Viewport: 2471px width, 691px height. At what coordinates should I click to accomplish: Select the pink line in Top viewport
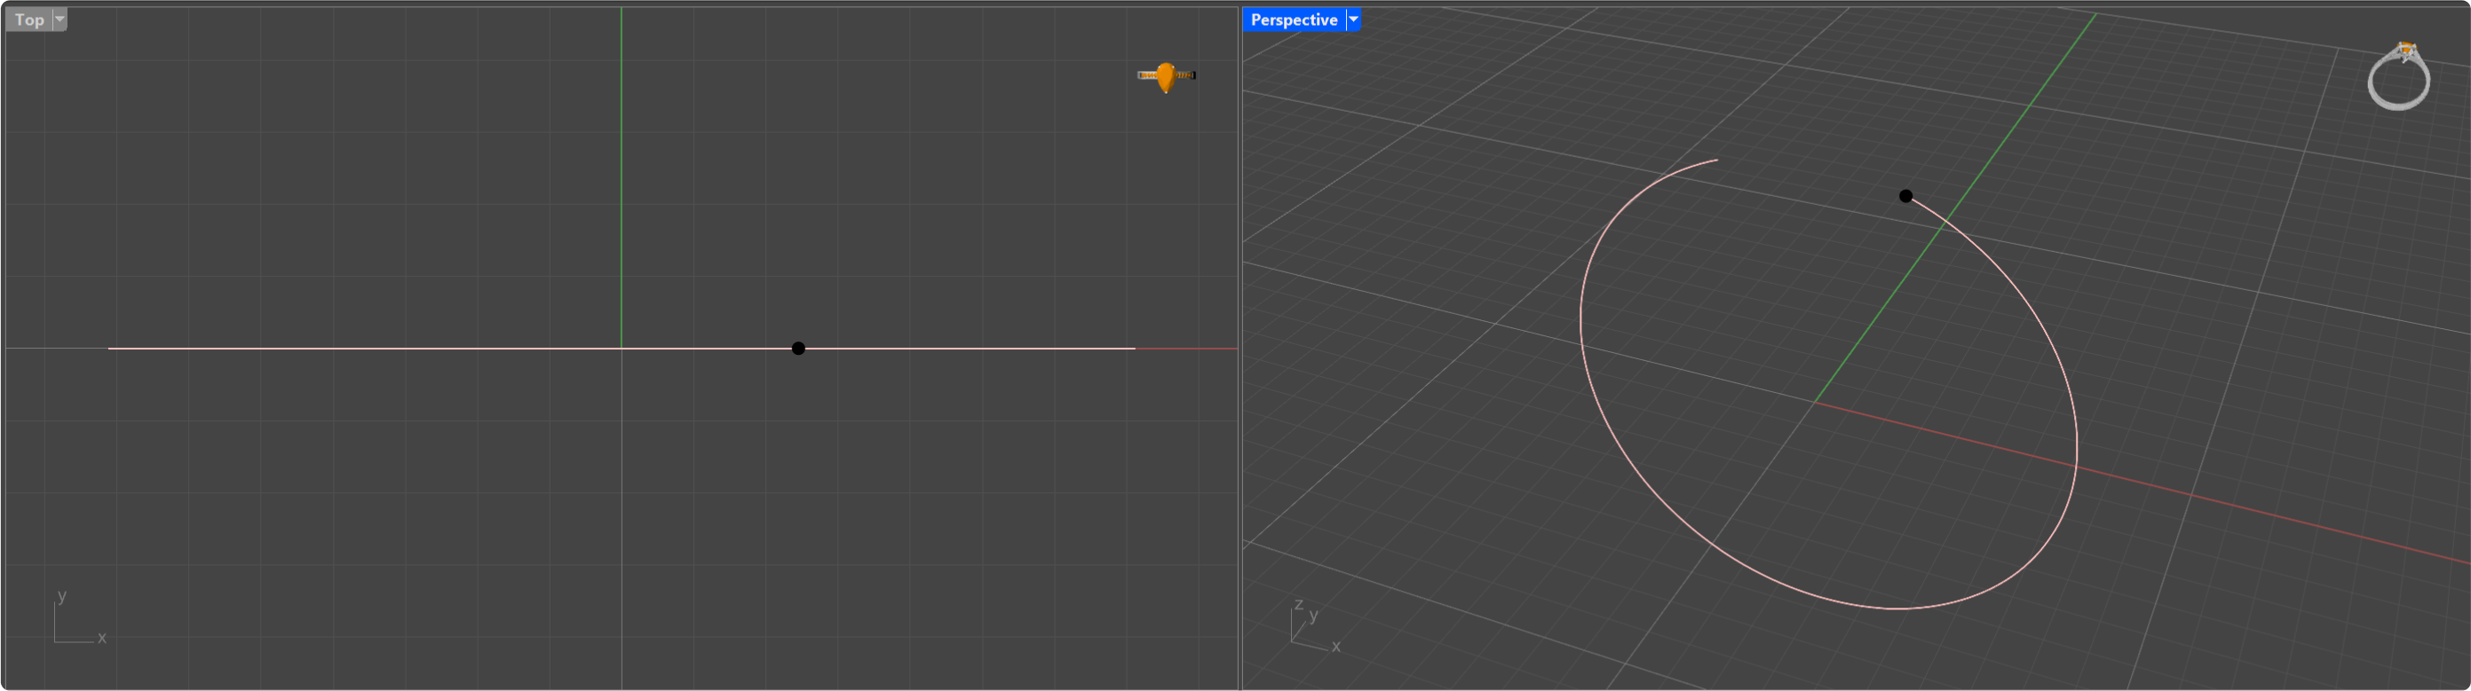coord(622,349)
